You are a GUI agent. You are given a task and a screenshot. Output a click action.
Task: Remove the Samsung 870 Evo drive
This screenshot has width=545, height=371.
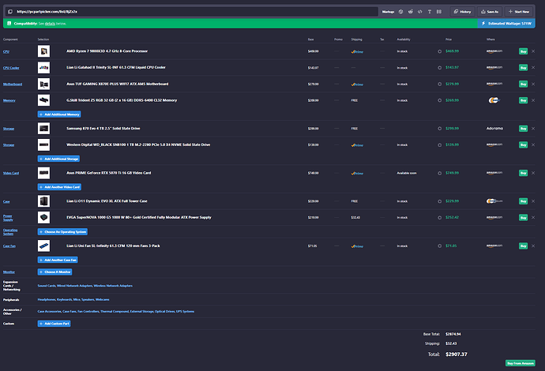533,128
